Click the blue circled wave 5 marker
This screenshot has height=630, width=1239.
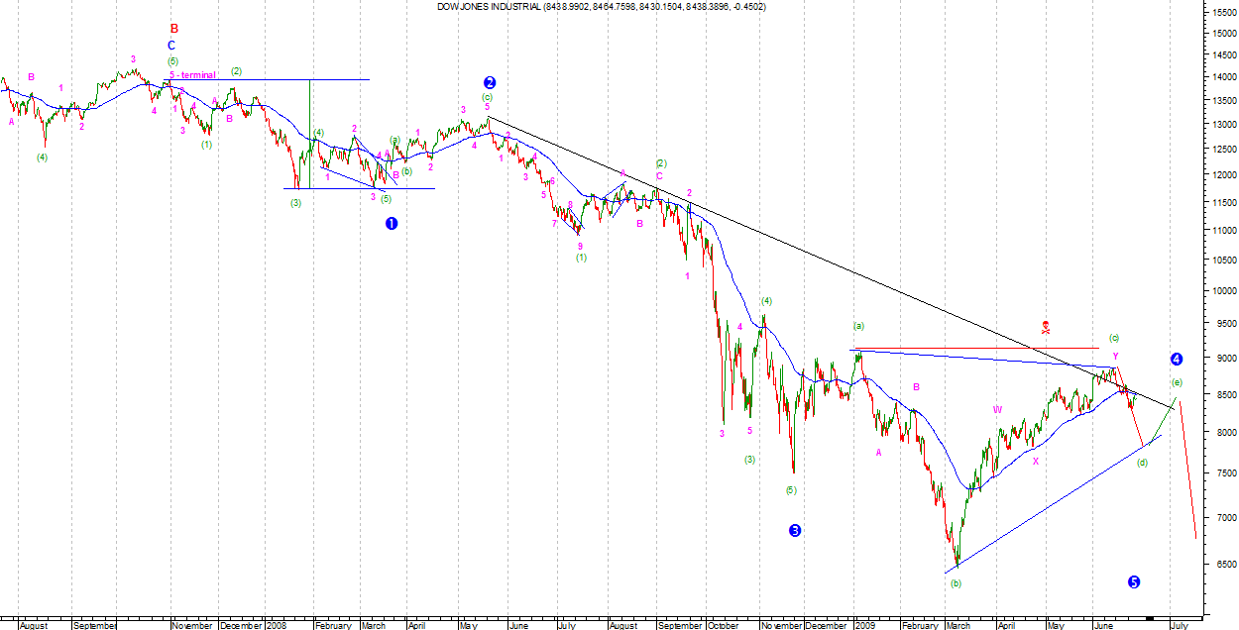point(1134,582)
